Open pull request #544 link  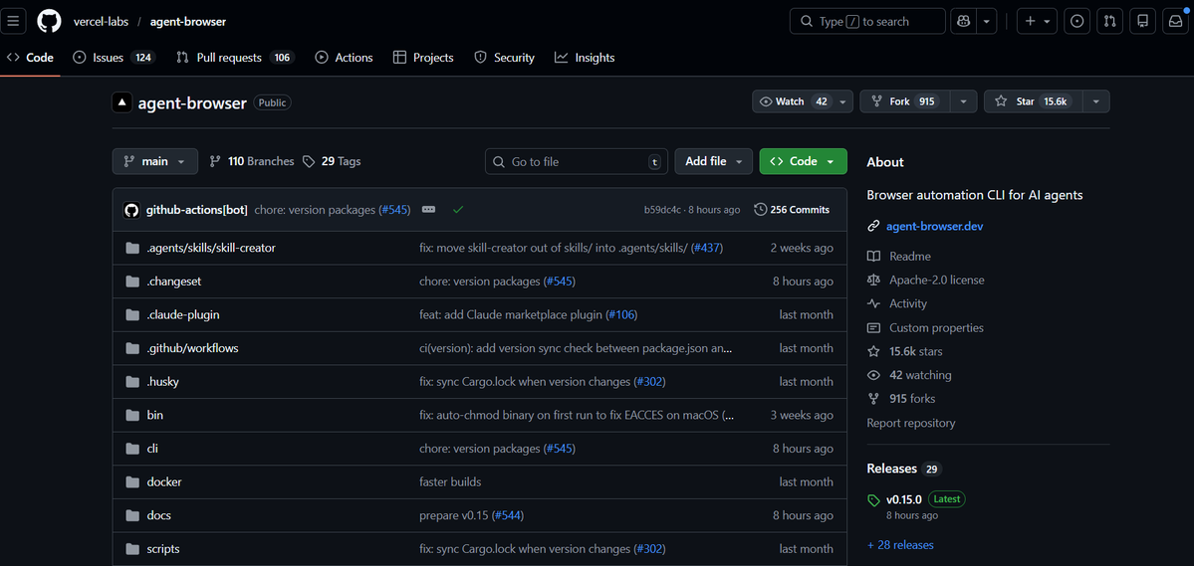507,516
